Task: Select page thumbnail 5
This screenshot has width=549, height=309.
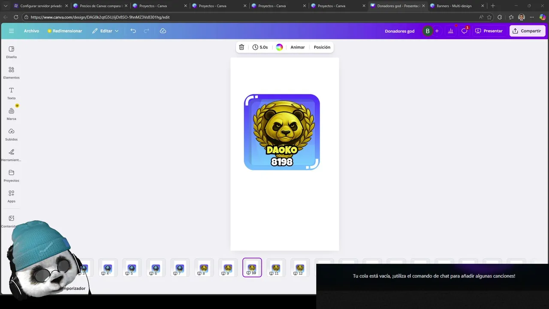Action: [132, 268]
